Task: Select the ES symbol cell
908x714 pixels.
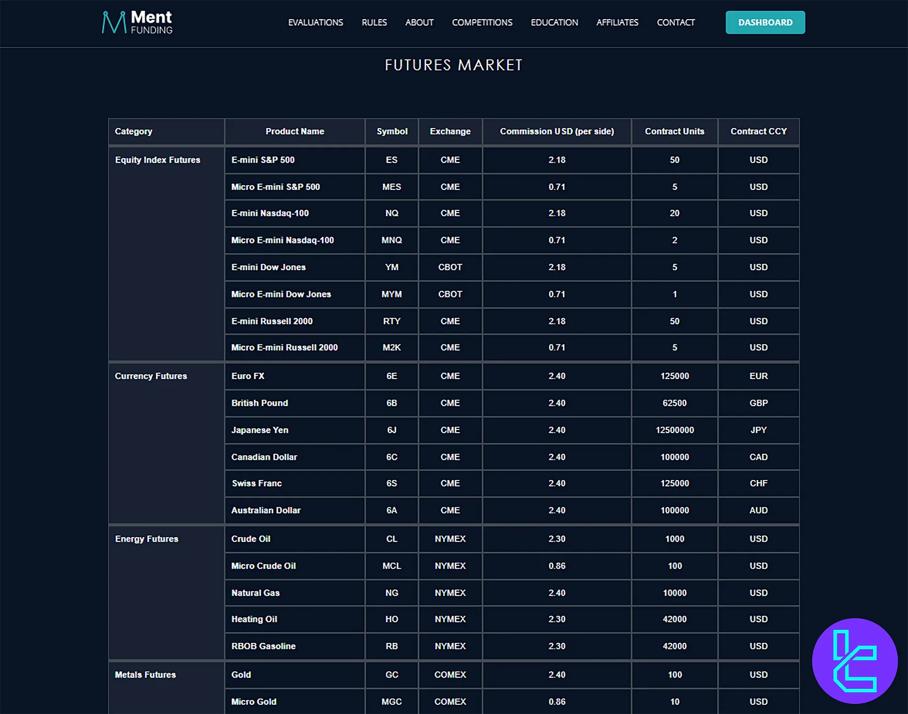Action: point(392,160)
